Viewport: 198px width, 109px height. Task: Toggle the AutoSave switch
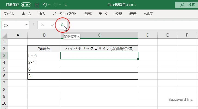[26, 5]
